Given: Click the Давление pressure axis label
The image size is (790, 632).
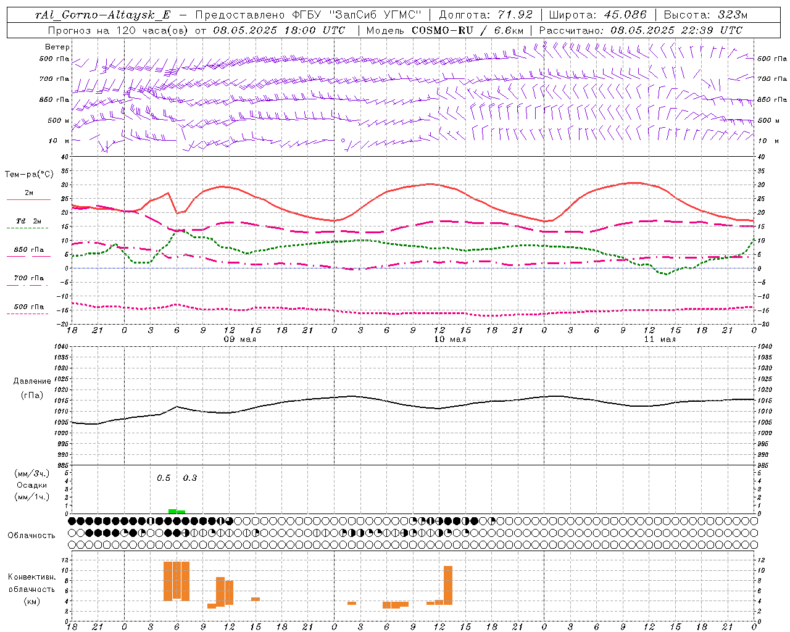Looking at the screenshot, I should coord(32,381).
